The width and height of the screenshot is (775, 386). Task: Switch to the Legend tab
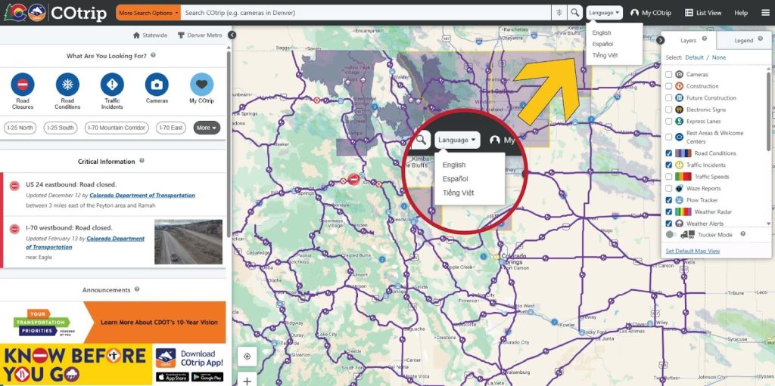(744, 40)
